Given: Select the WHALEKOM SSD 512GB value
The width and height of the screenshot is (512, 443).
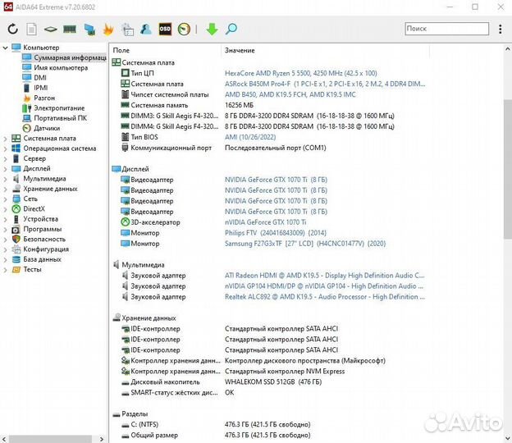Looking at the screenshot, I should point(273,382).
